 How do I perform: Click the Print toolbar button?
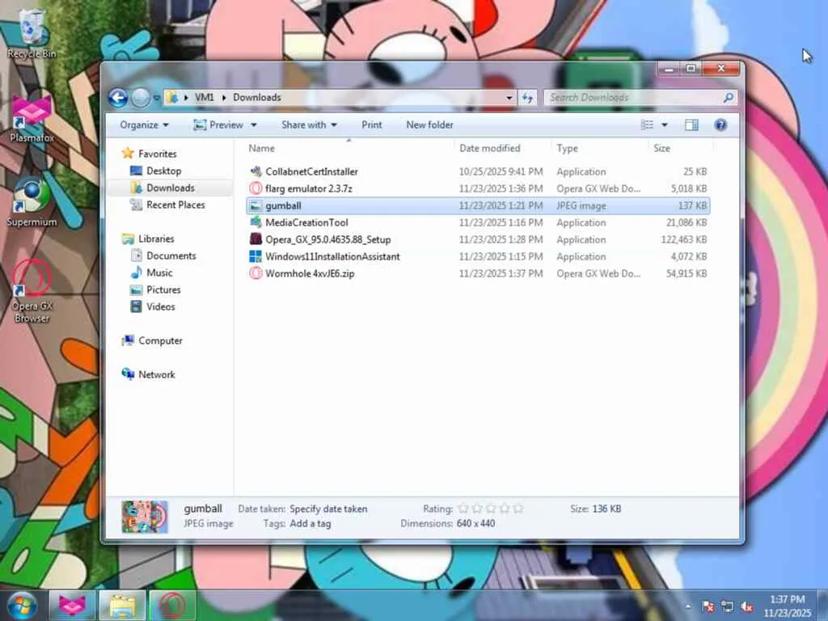372,125
